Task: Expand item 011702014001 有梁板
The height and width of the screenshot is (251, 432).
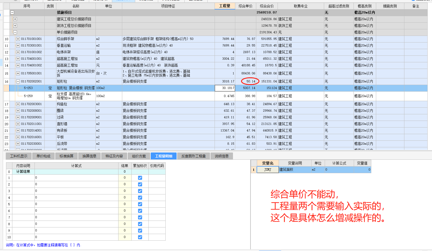Action: click(18, 131)
